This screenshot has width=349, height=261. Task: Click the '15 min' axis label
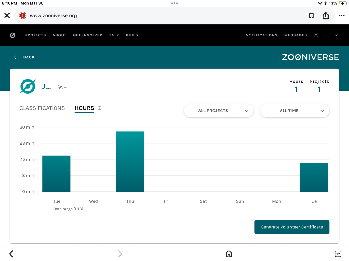pyautogui.click(x=28, y=159)
